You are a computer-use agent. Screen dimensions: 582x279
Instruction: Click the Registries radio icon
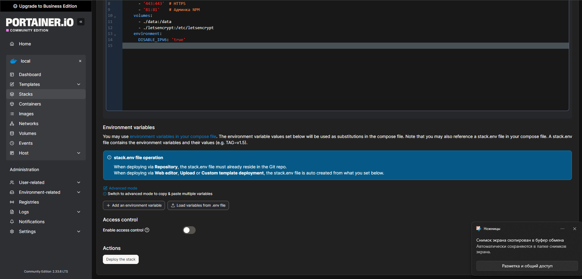point(12,202)
